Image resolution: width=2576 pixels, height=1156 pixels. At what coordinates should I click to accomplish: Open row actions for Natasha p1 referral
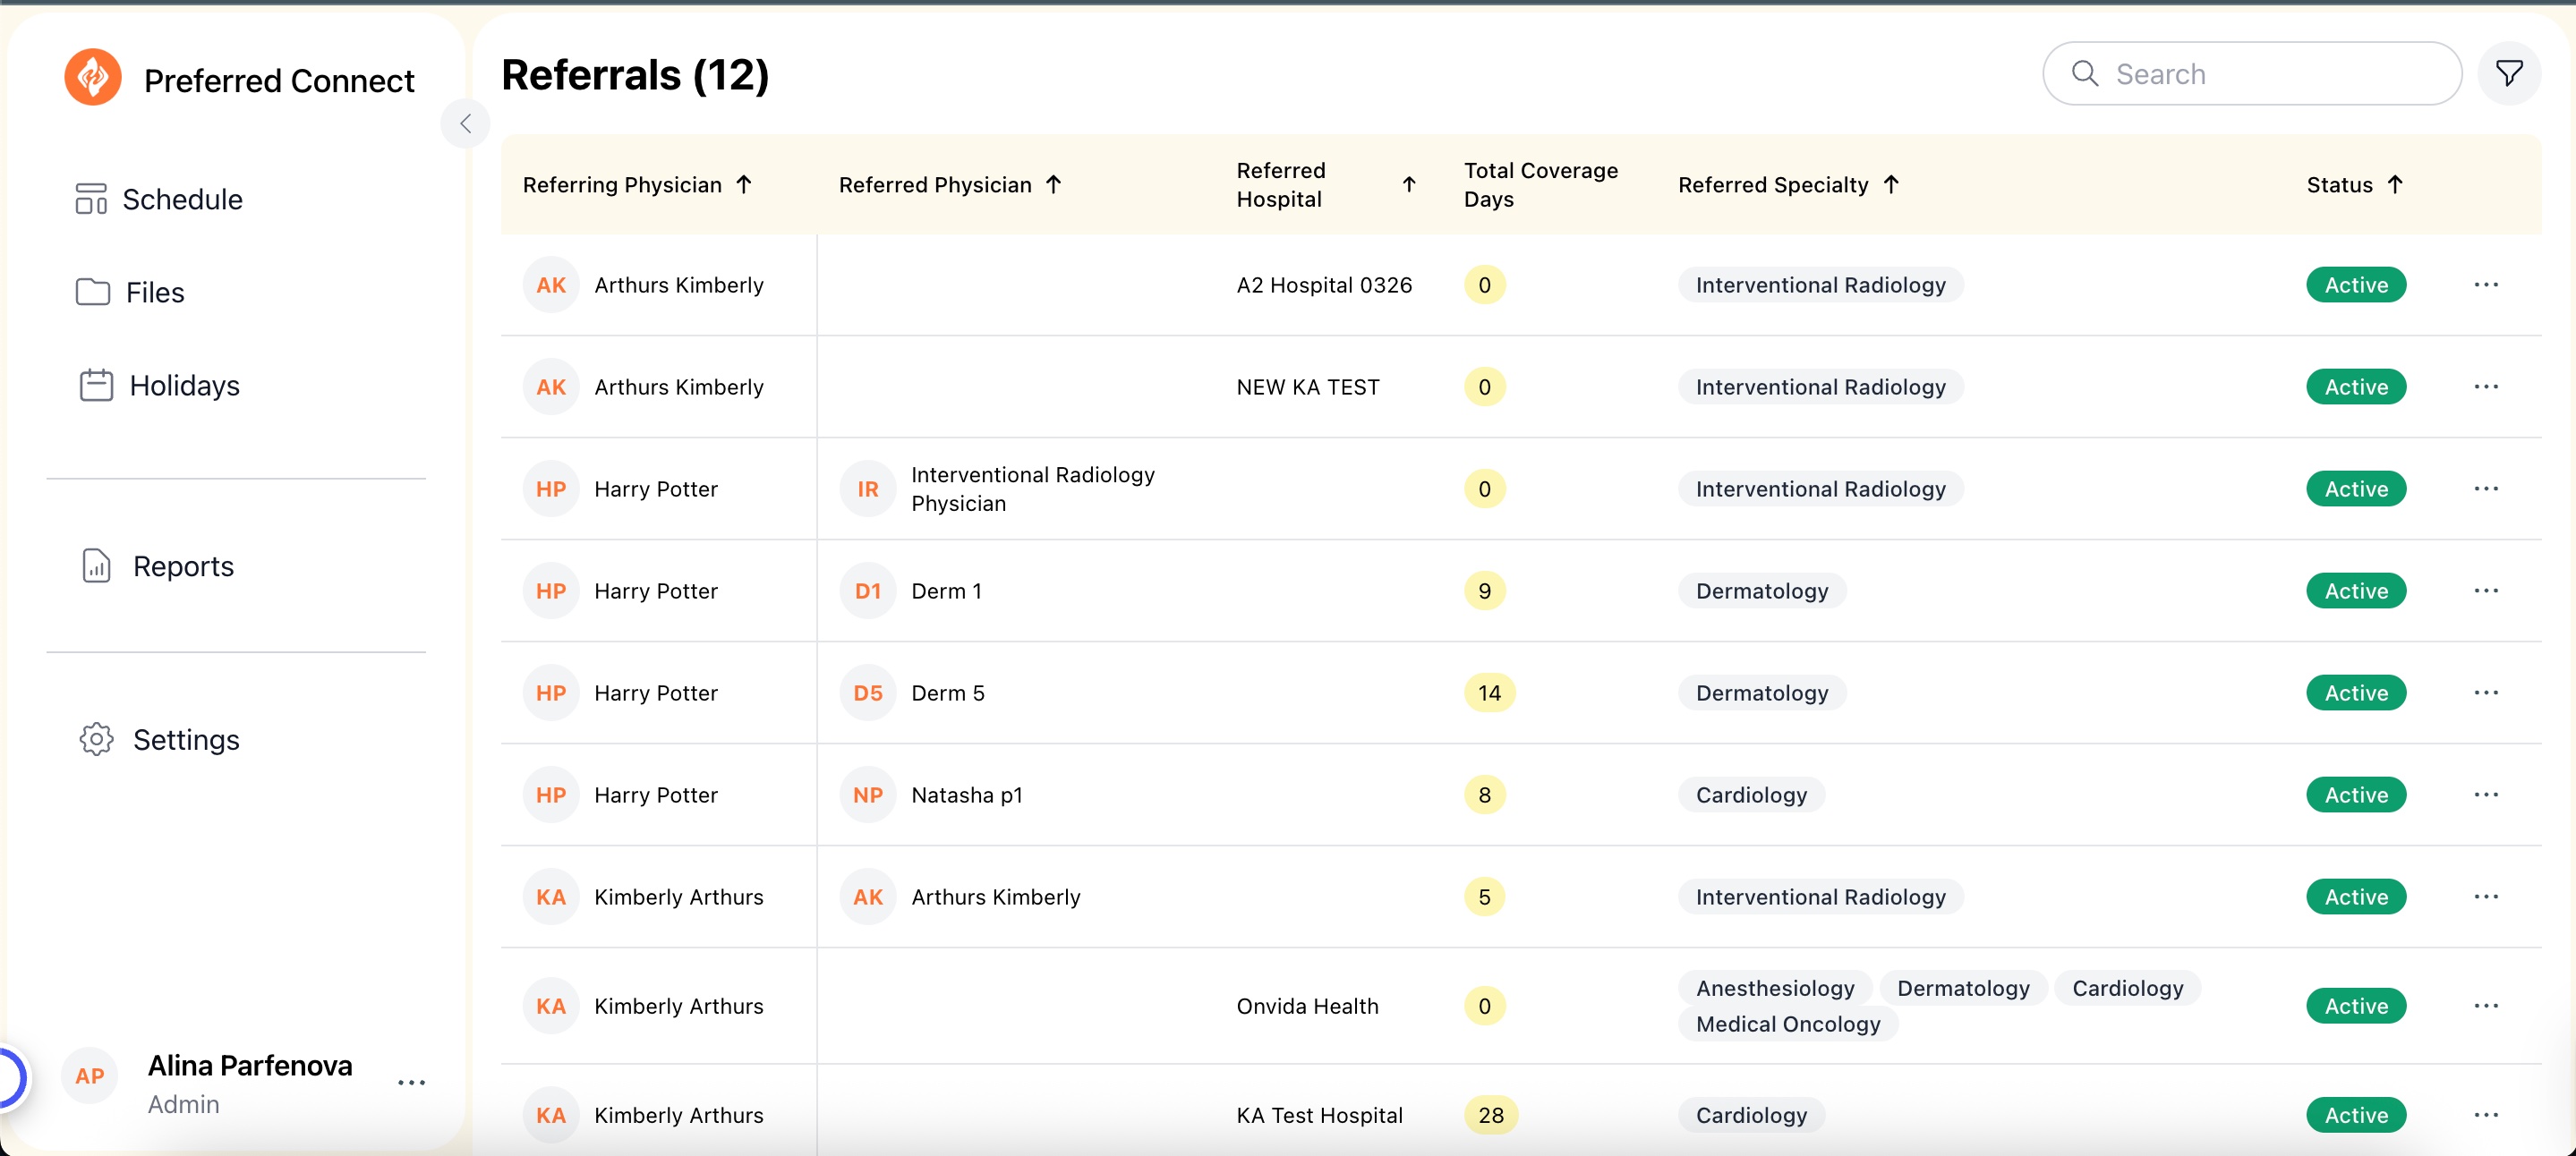[2486, 795]
